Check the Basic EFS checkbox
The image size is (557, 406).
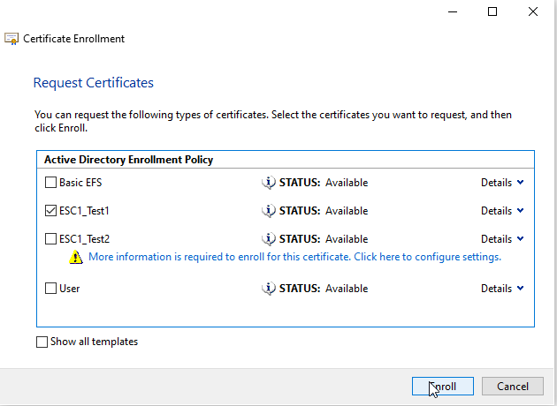click(x=50, y=183)
